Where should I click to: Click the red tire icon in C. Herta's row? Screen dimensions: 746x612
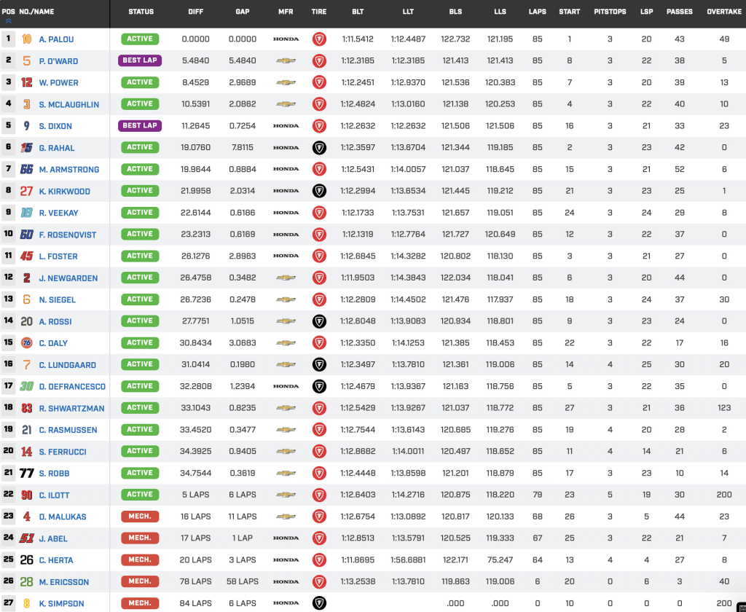[319, 560]
